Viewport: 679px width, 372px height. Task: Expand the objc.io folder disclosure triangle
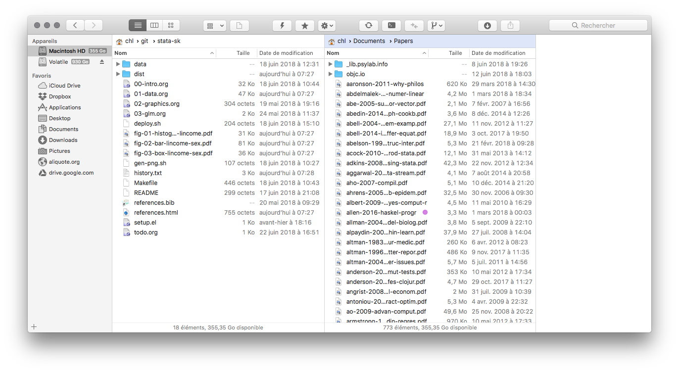point(330,74)
